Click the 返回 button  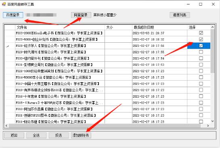(x=14, y=135)
